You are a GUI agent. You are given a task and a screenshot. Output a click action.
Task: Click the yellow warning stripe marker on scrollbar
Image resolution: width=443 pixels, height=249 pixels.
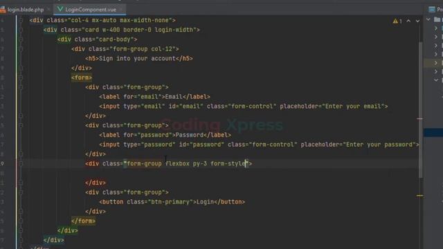pos(420,195)
